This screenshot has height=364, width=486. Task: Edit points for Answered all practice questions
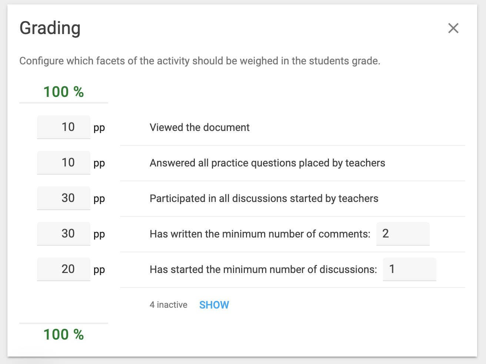click(64, 163)
